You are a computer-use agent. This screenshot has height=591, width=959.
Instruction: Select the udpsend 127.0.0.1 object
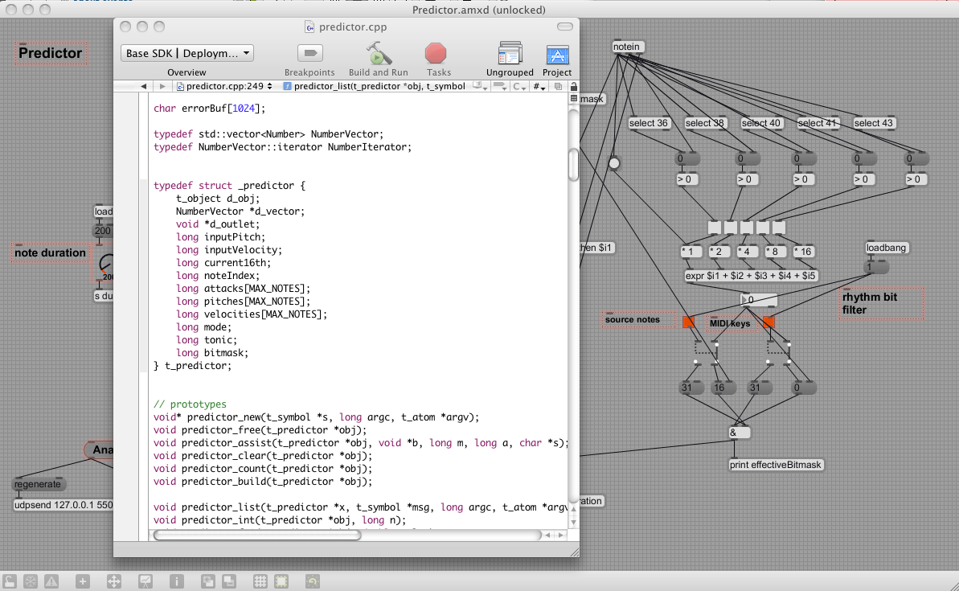63,505
